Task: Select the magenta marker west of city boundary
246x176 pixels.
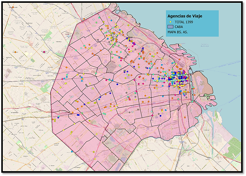Action: (x=44, y=52)
